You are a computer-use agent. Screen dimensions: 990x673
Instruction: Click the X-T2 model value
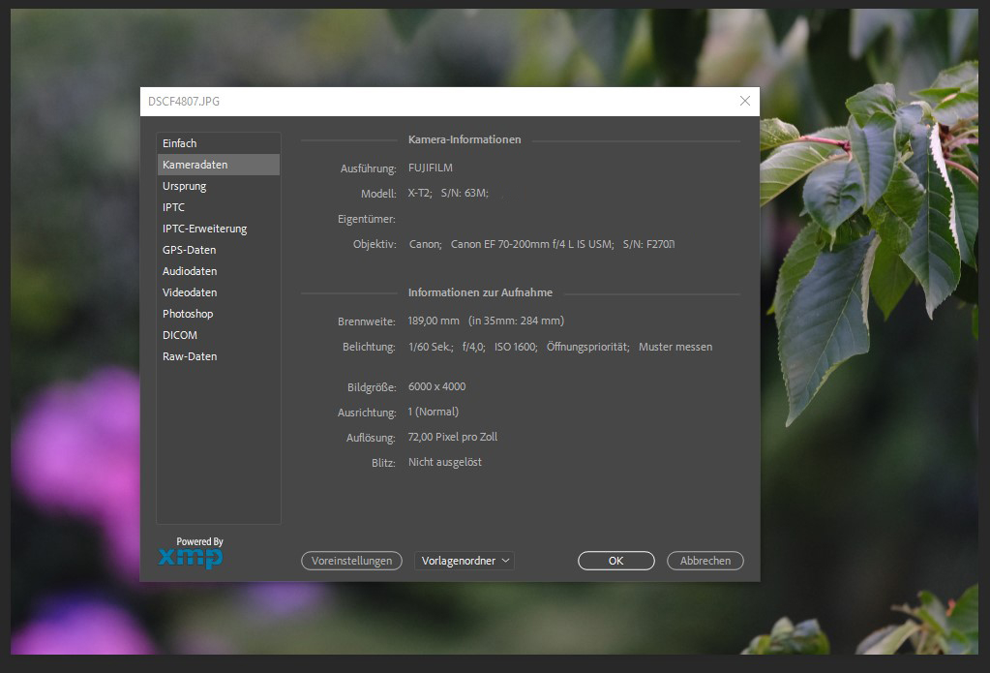[x=419, y=193]
